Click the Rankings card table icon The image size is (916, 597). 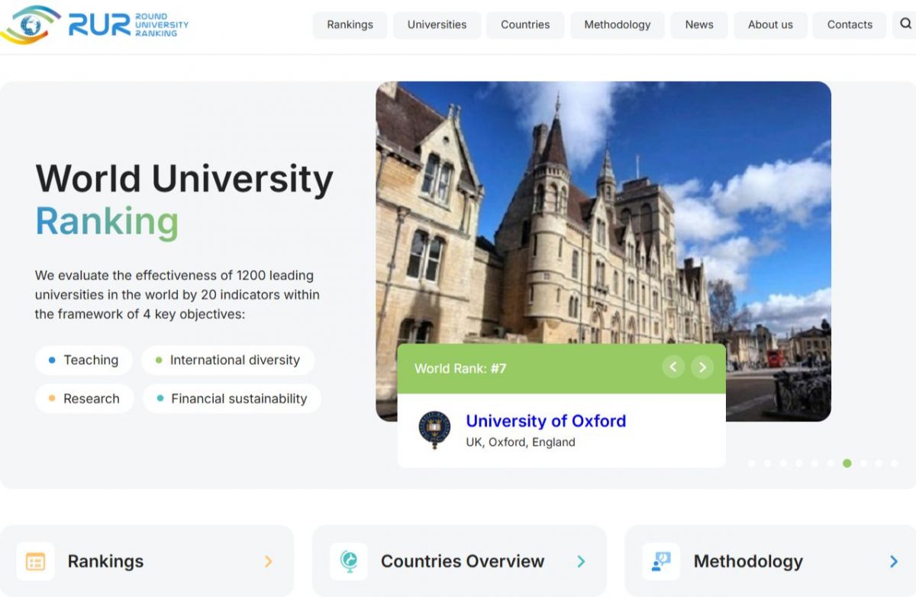35,561
